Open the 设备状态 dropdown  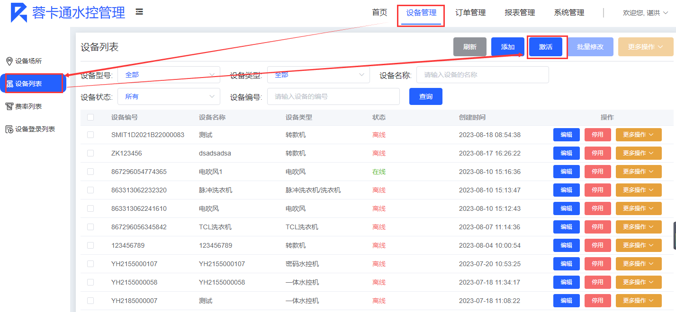point(169,96)
